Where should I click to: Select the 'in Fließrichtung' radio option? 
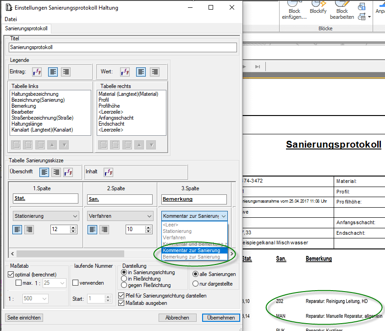coord(124,279)
